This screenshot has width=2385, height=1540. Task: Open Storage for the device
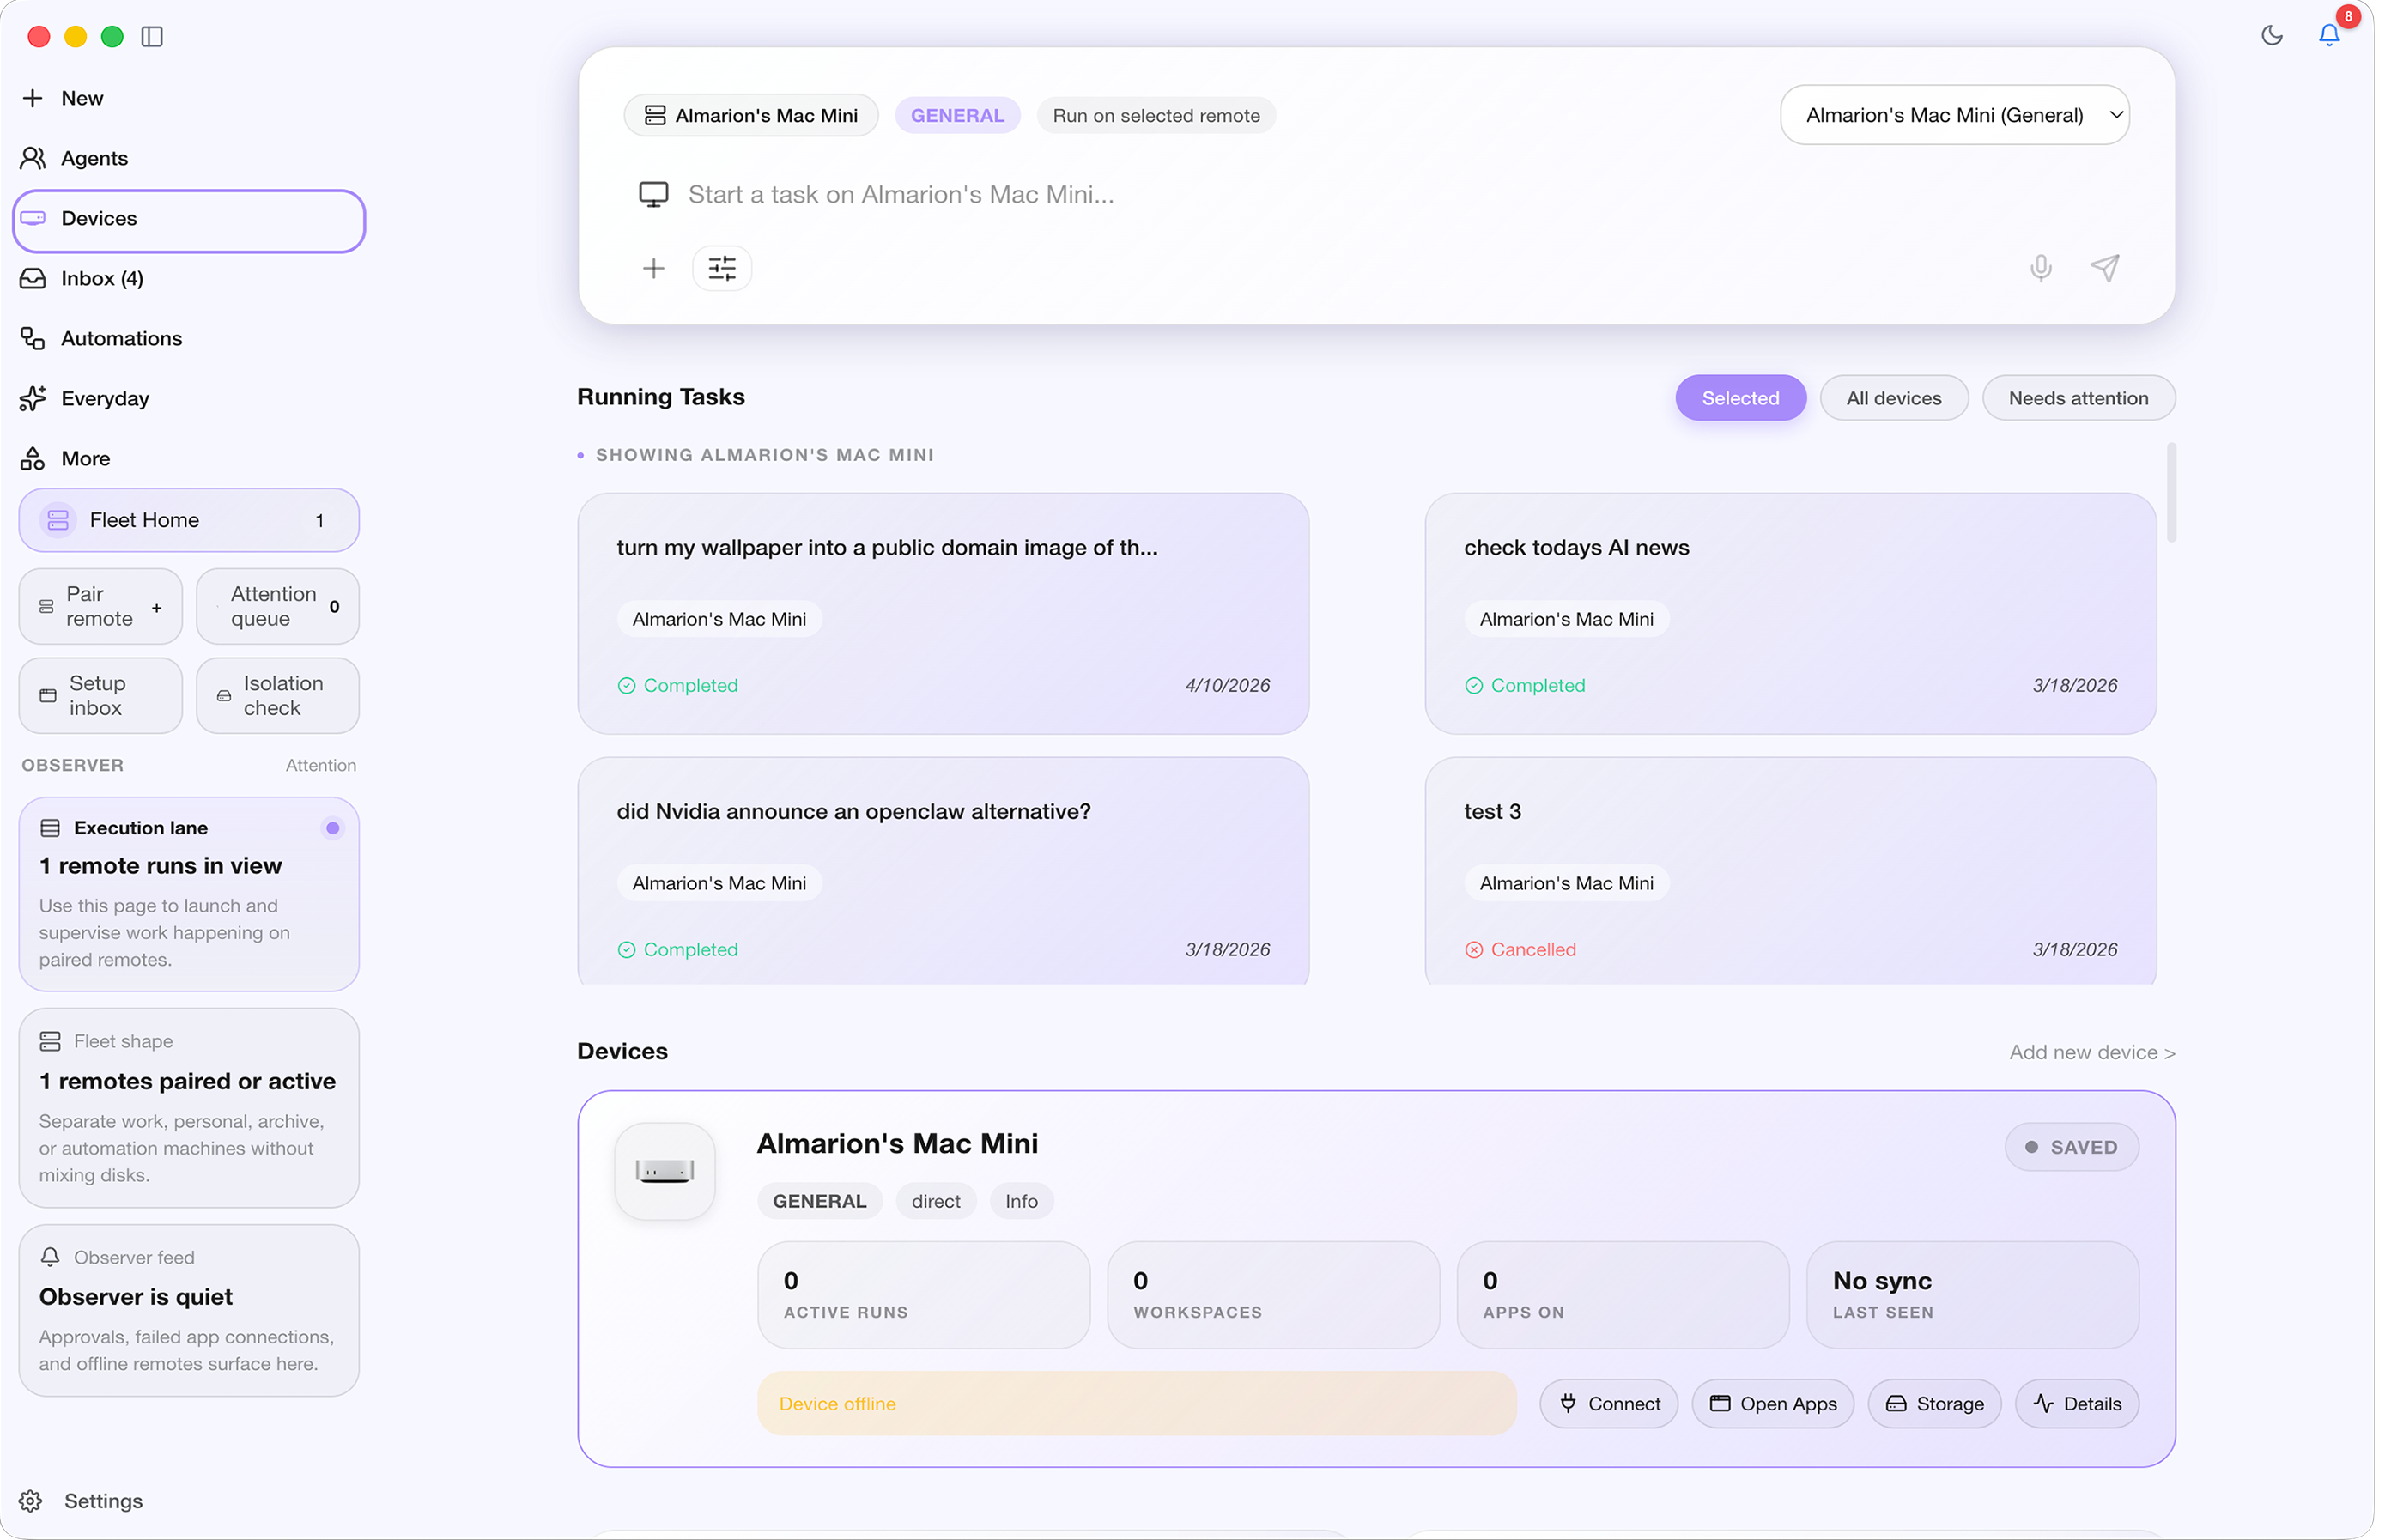pyautogui.click(x=1934, y=1403)
